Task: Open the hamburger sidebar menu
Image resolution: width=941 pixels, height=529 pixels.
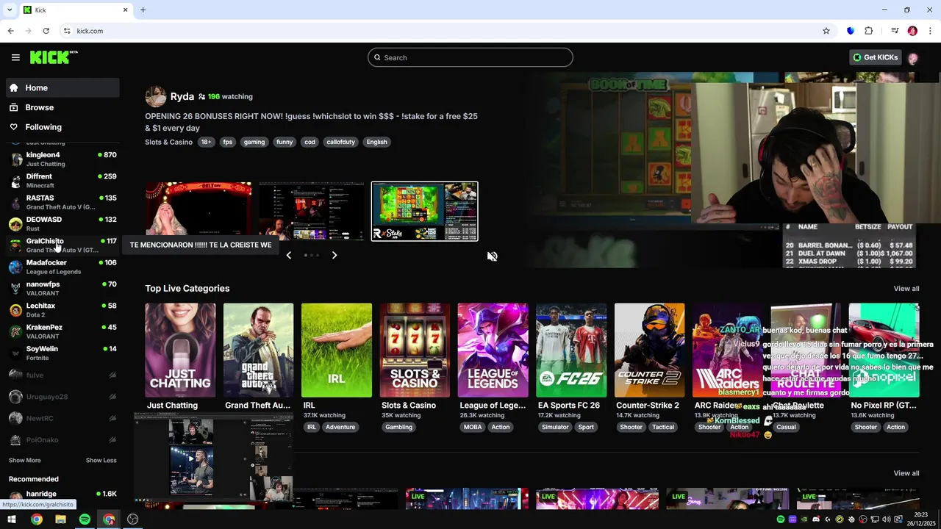Action: [15, 57]
